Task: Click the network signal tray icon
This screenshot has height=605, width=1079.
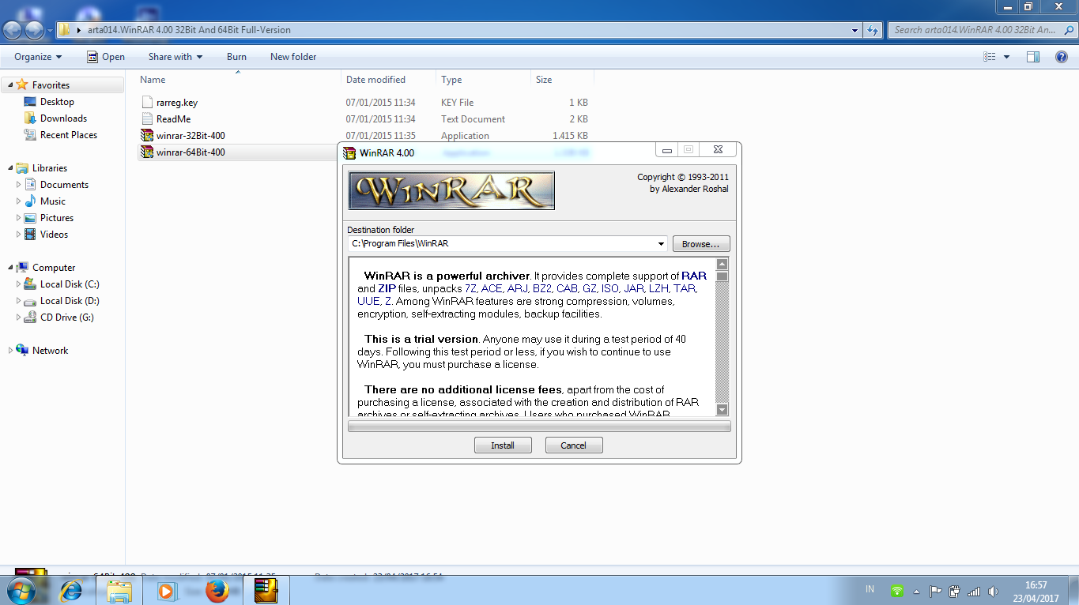Action: click(974, 591)
